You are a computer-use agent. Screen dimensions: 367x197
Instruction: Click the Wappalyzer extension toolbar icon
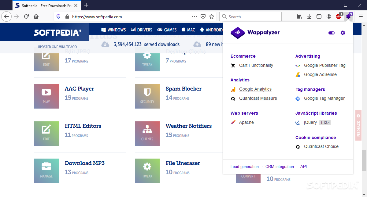(349, 16)
